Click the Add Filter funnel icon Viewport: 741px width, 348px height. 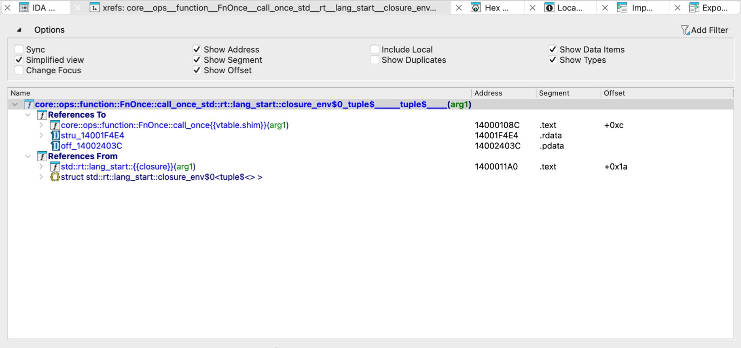685,30
